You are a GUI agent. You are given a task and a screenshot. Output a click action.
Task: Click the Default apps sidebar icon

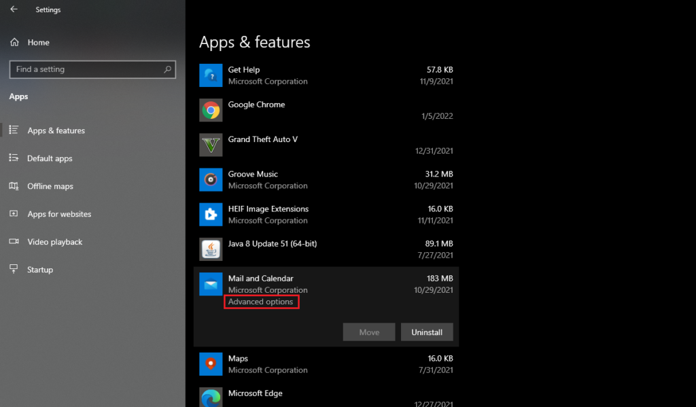point(14,158)
